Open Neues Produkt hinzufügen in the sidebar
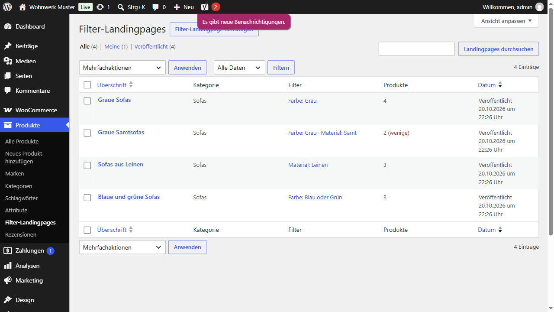Image resolution: width=554 pixels, height=312 pixels. tap(24, 157)
